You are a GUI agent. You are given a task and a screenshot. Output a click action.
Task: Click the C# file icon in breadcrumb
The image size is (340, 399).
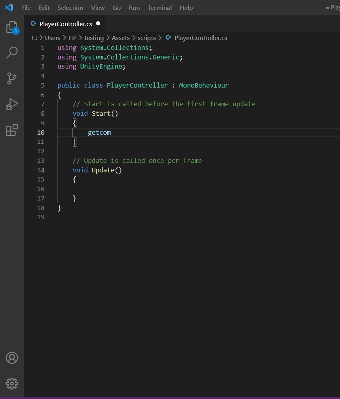168,38
